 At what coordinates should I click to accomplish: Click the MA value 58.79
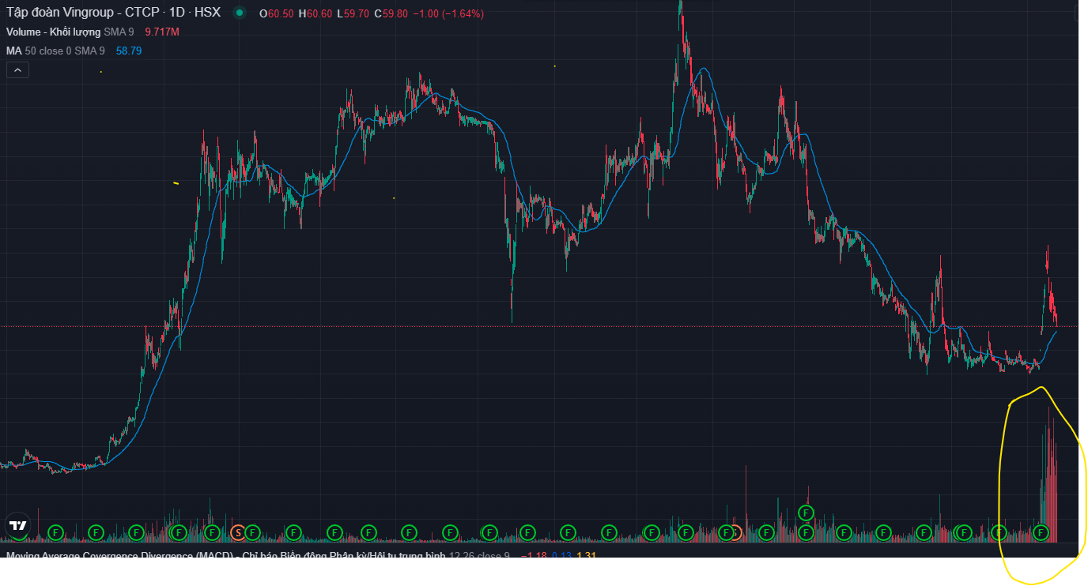pos(129,51)
